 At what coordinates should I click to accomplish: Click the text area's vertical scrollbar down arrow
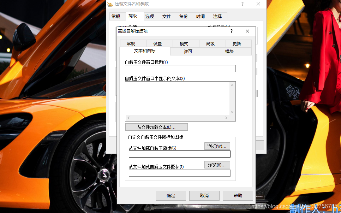(232, 112)
